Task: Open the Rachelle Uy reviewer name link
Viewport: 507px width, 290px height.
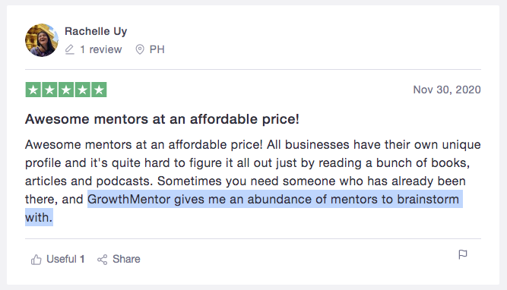Action: (x=96, y=31)
